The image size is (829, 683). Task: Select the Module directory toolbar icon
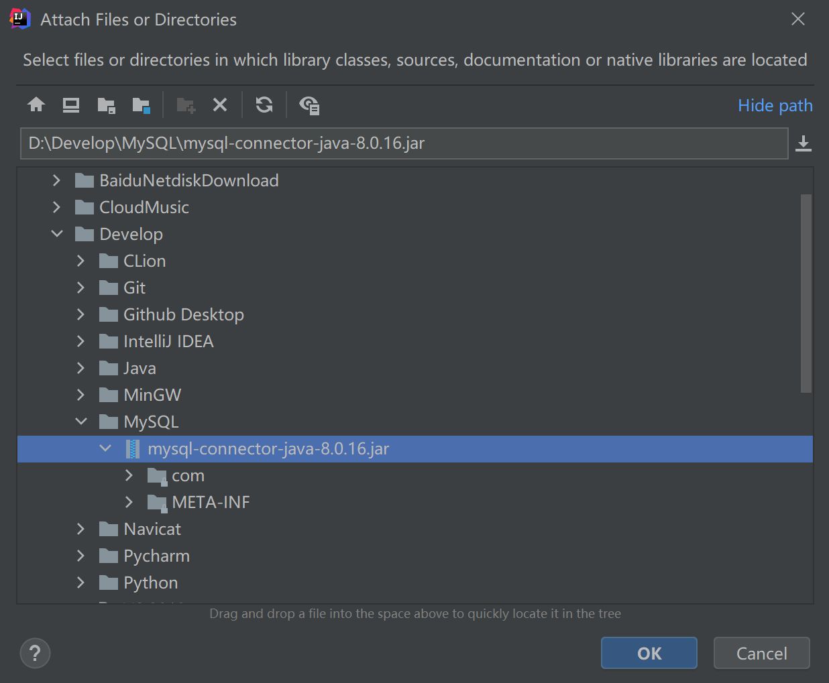pyautogui.click(x=142, y=105)
